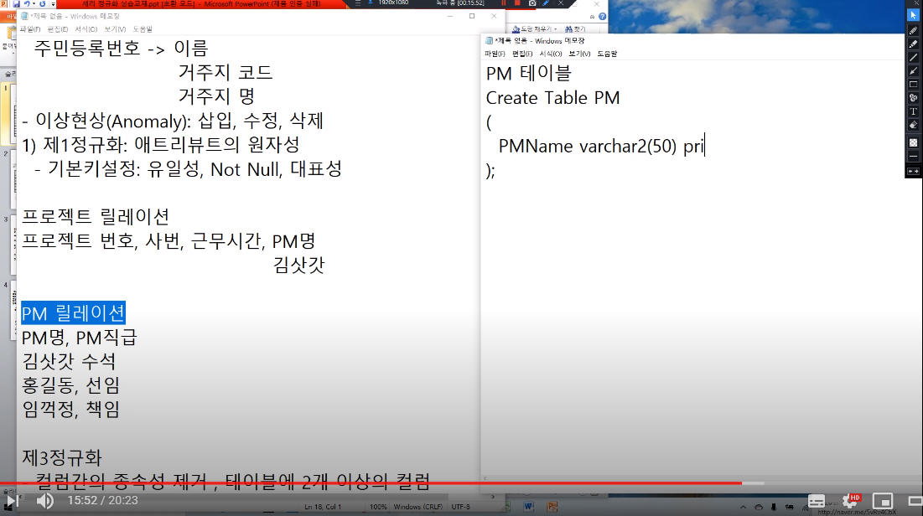Click the 'PM 테이블' heading line
The width and height of the screenshot is (923, 516).
pos(529,74)
